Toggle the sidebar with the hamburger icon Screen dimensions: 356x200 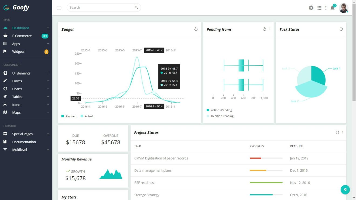click(x=59, y=8)
